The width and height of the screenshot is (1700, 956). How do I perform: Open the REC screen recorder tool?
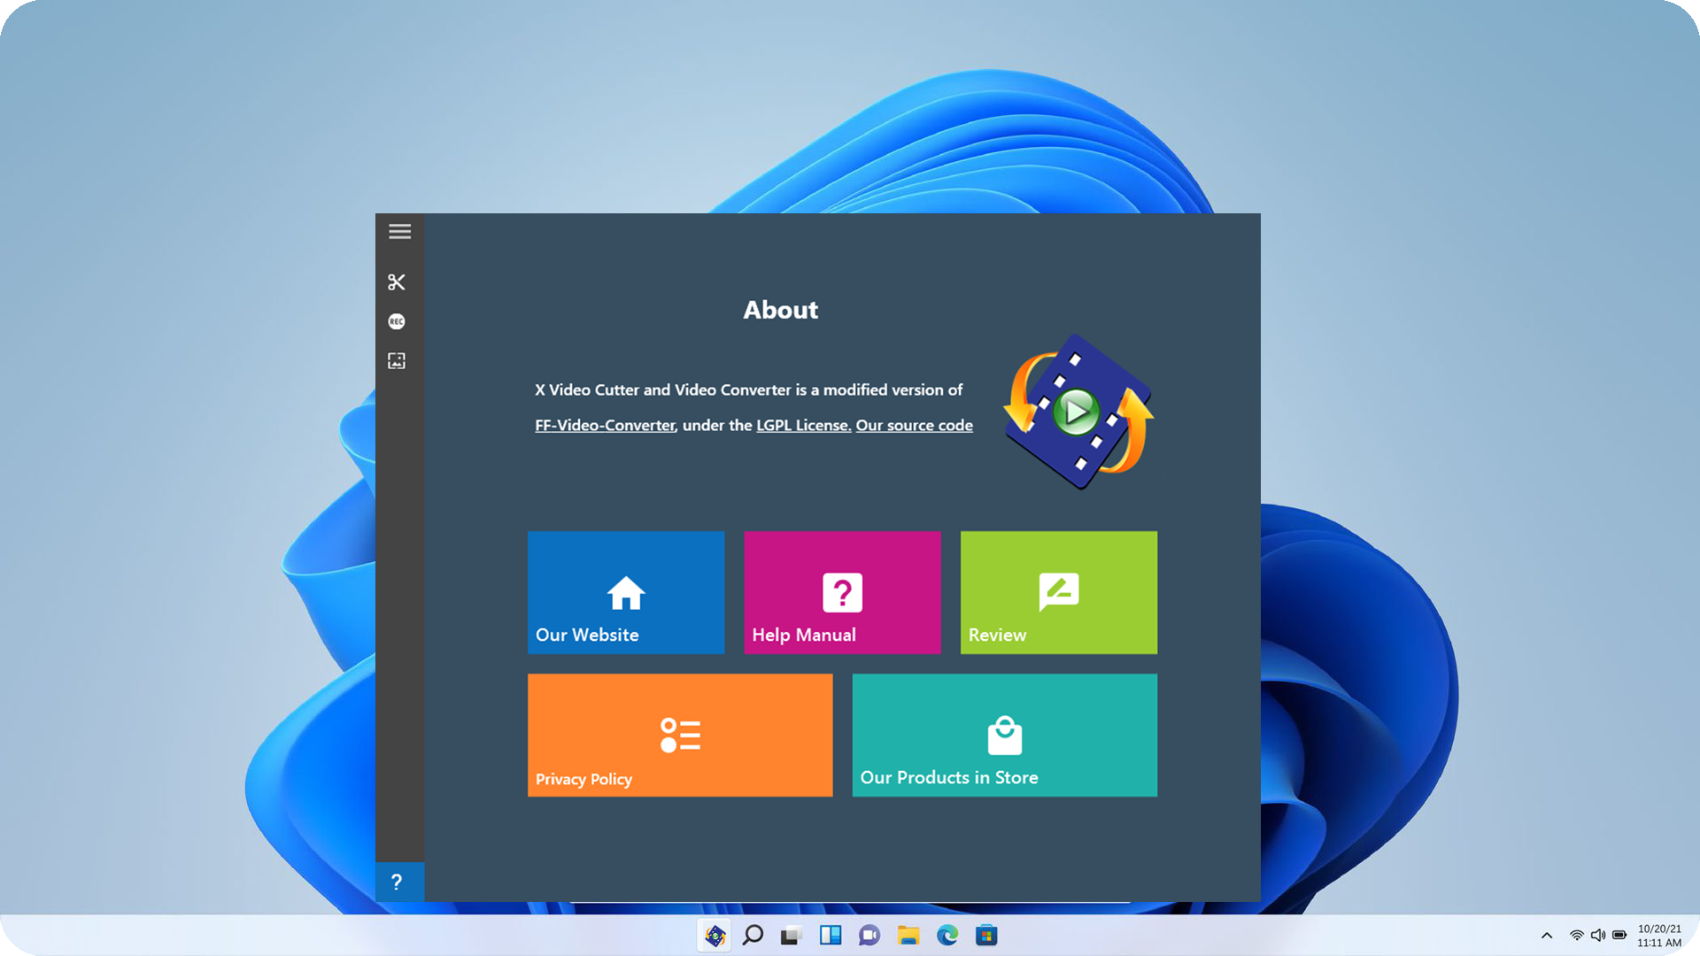[x=397, y=321]
